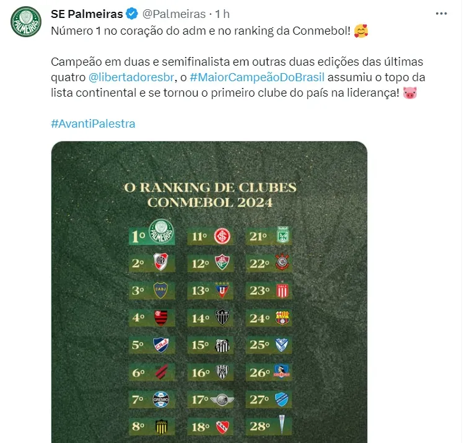The image size is (467, 443).
Task: Click the Grêmio crest at 7th place
Action: tap(161, 400)
